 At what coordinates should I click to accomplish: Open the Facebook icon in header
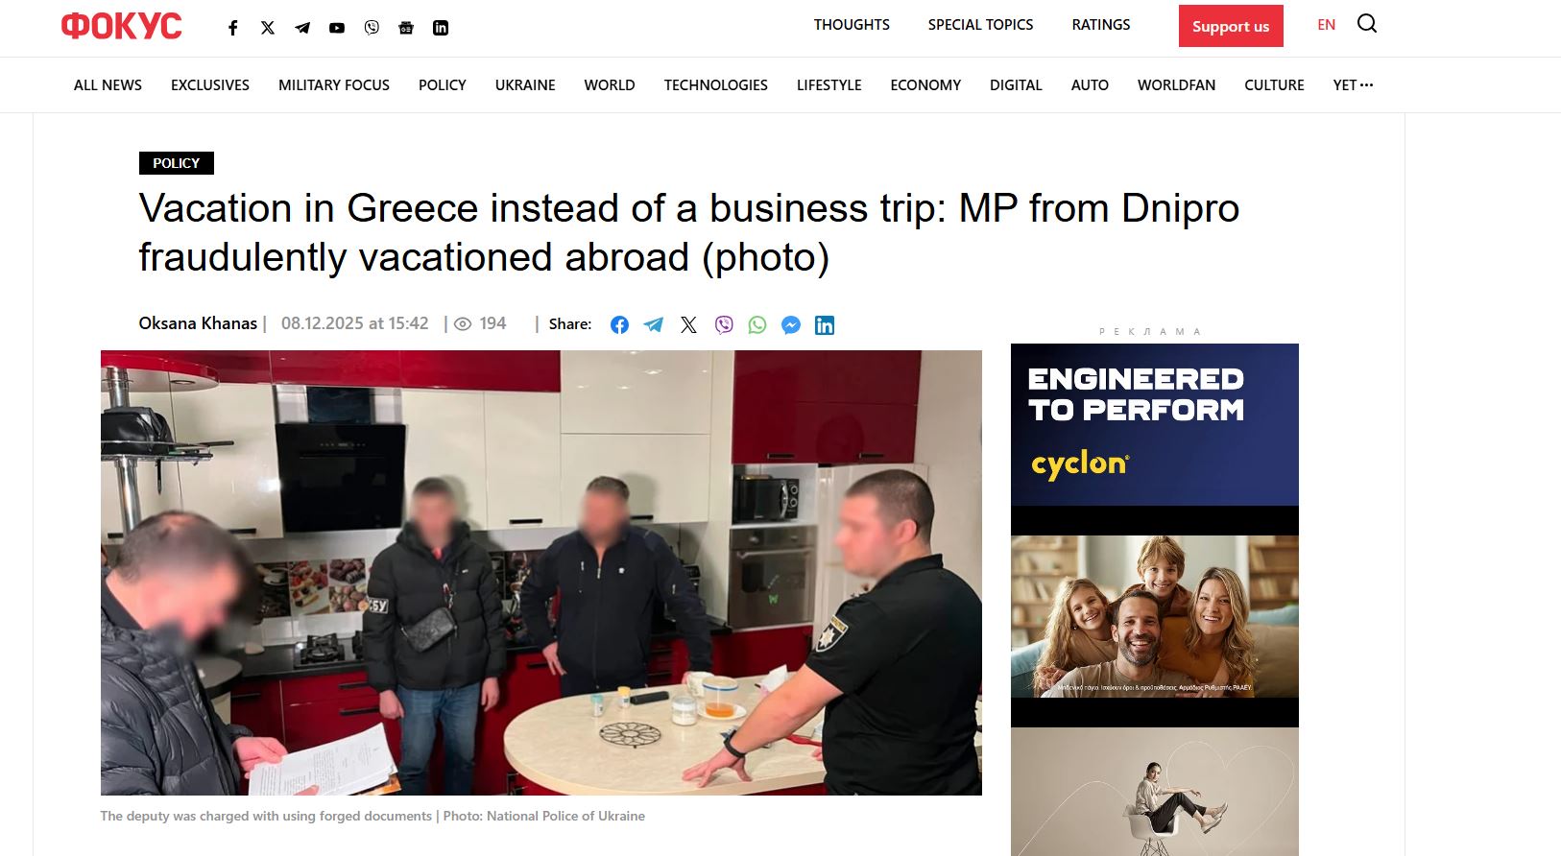pyautogui.click(x=233, y=28)
